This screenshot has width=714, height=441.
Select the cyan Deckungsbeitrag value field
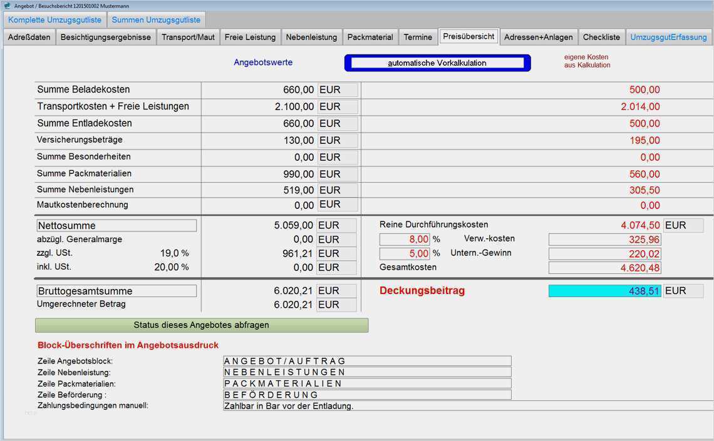click(x=604, y=291)
